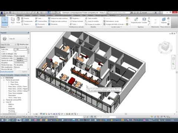Open the '1 - Piano Primo' floor plan

click(x=13, y=84)
